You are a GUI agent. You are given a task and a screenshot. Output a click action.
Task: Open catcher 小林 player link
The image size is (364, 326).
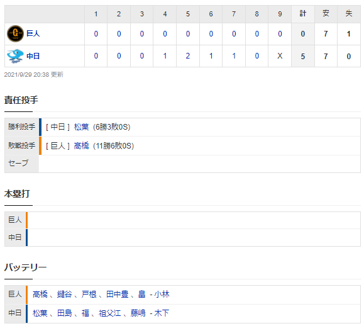coord(162,295)
